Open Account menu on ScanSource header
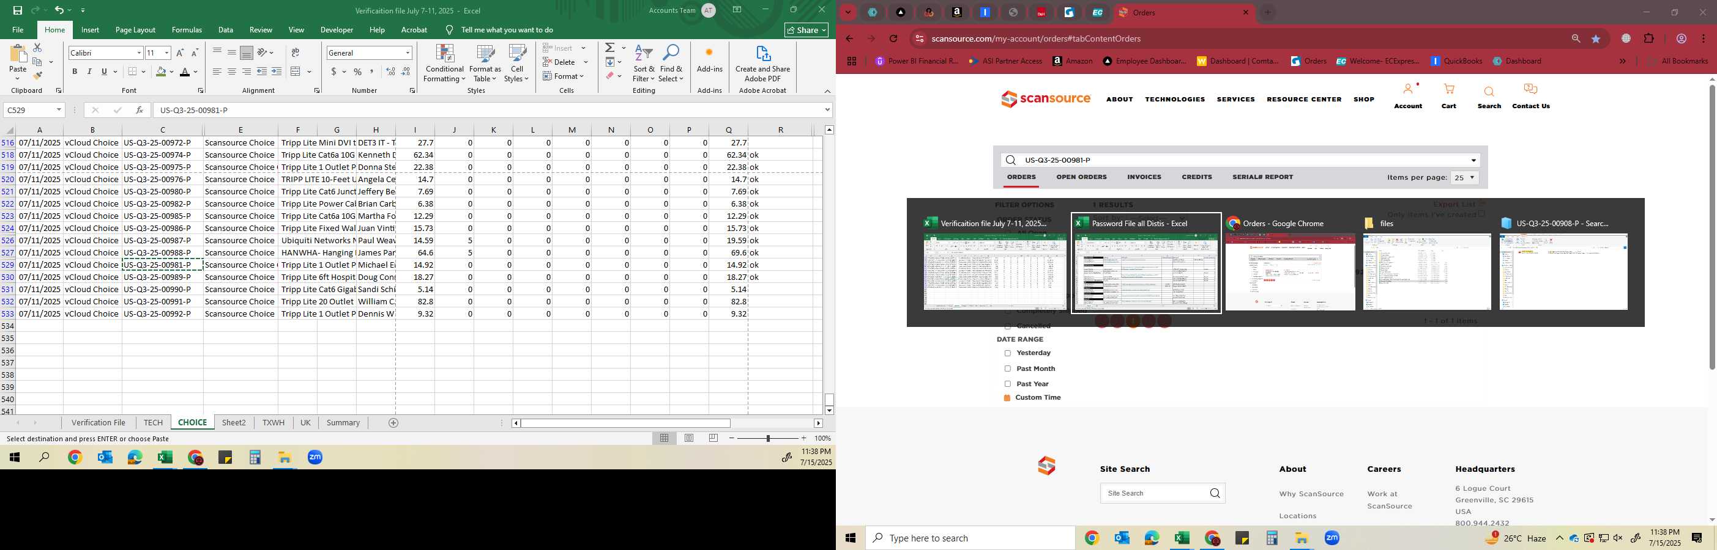This screenshot has height=550, width=1717. coord(1408,95)
